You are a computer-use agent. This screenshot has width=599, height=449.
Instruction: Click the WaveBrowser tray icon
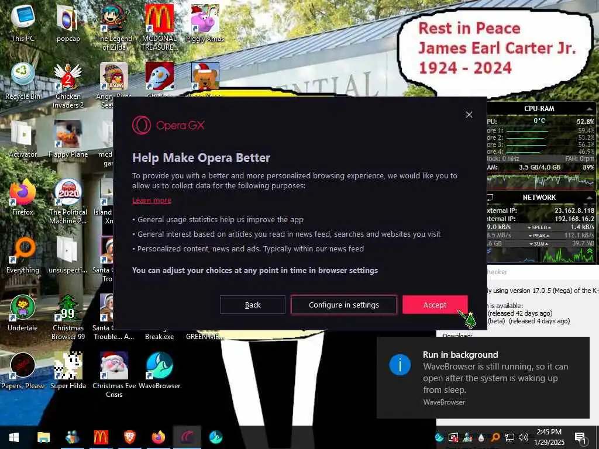coord(439,437)
